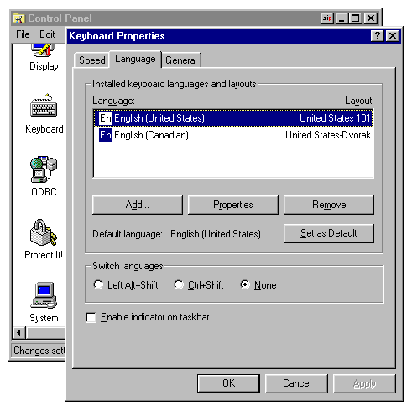The height and width of the screenshot is (411, 412).
Task: Open the Edit menu
Action: pos(47,34)
